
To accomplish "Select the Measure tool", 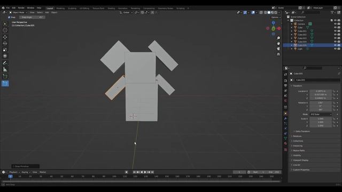I will pos(5,69).
